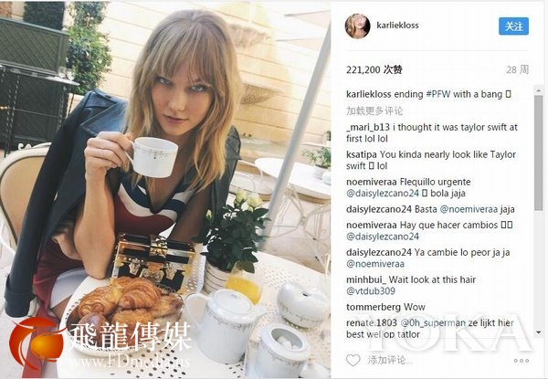This screenshot has width=548, height=379.
Task: Click the comments scrollbar thumb
Action: (539, 153)
